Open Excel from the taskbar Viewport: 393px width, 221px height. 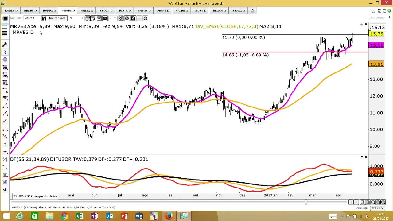[80, 216]
